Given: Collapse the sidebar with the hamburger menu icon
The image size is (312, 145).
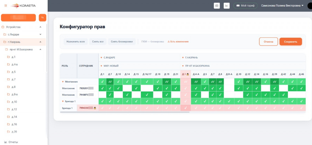Looking at the screenshot, I should point(5,5).
